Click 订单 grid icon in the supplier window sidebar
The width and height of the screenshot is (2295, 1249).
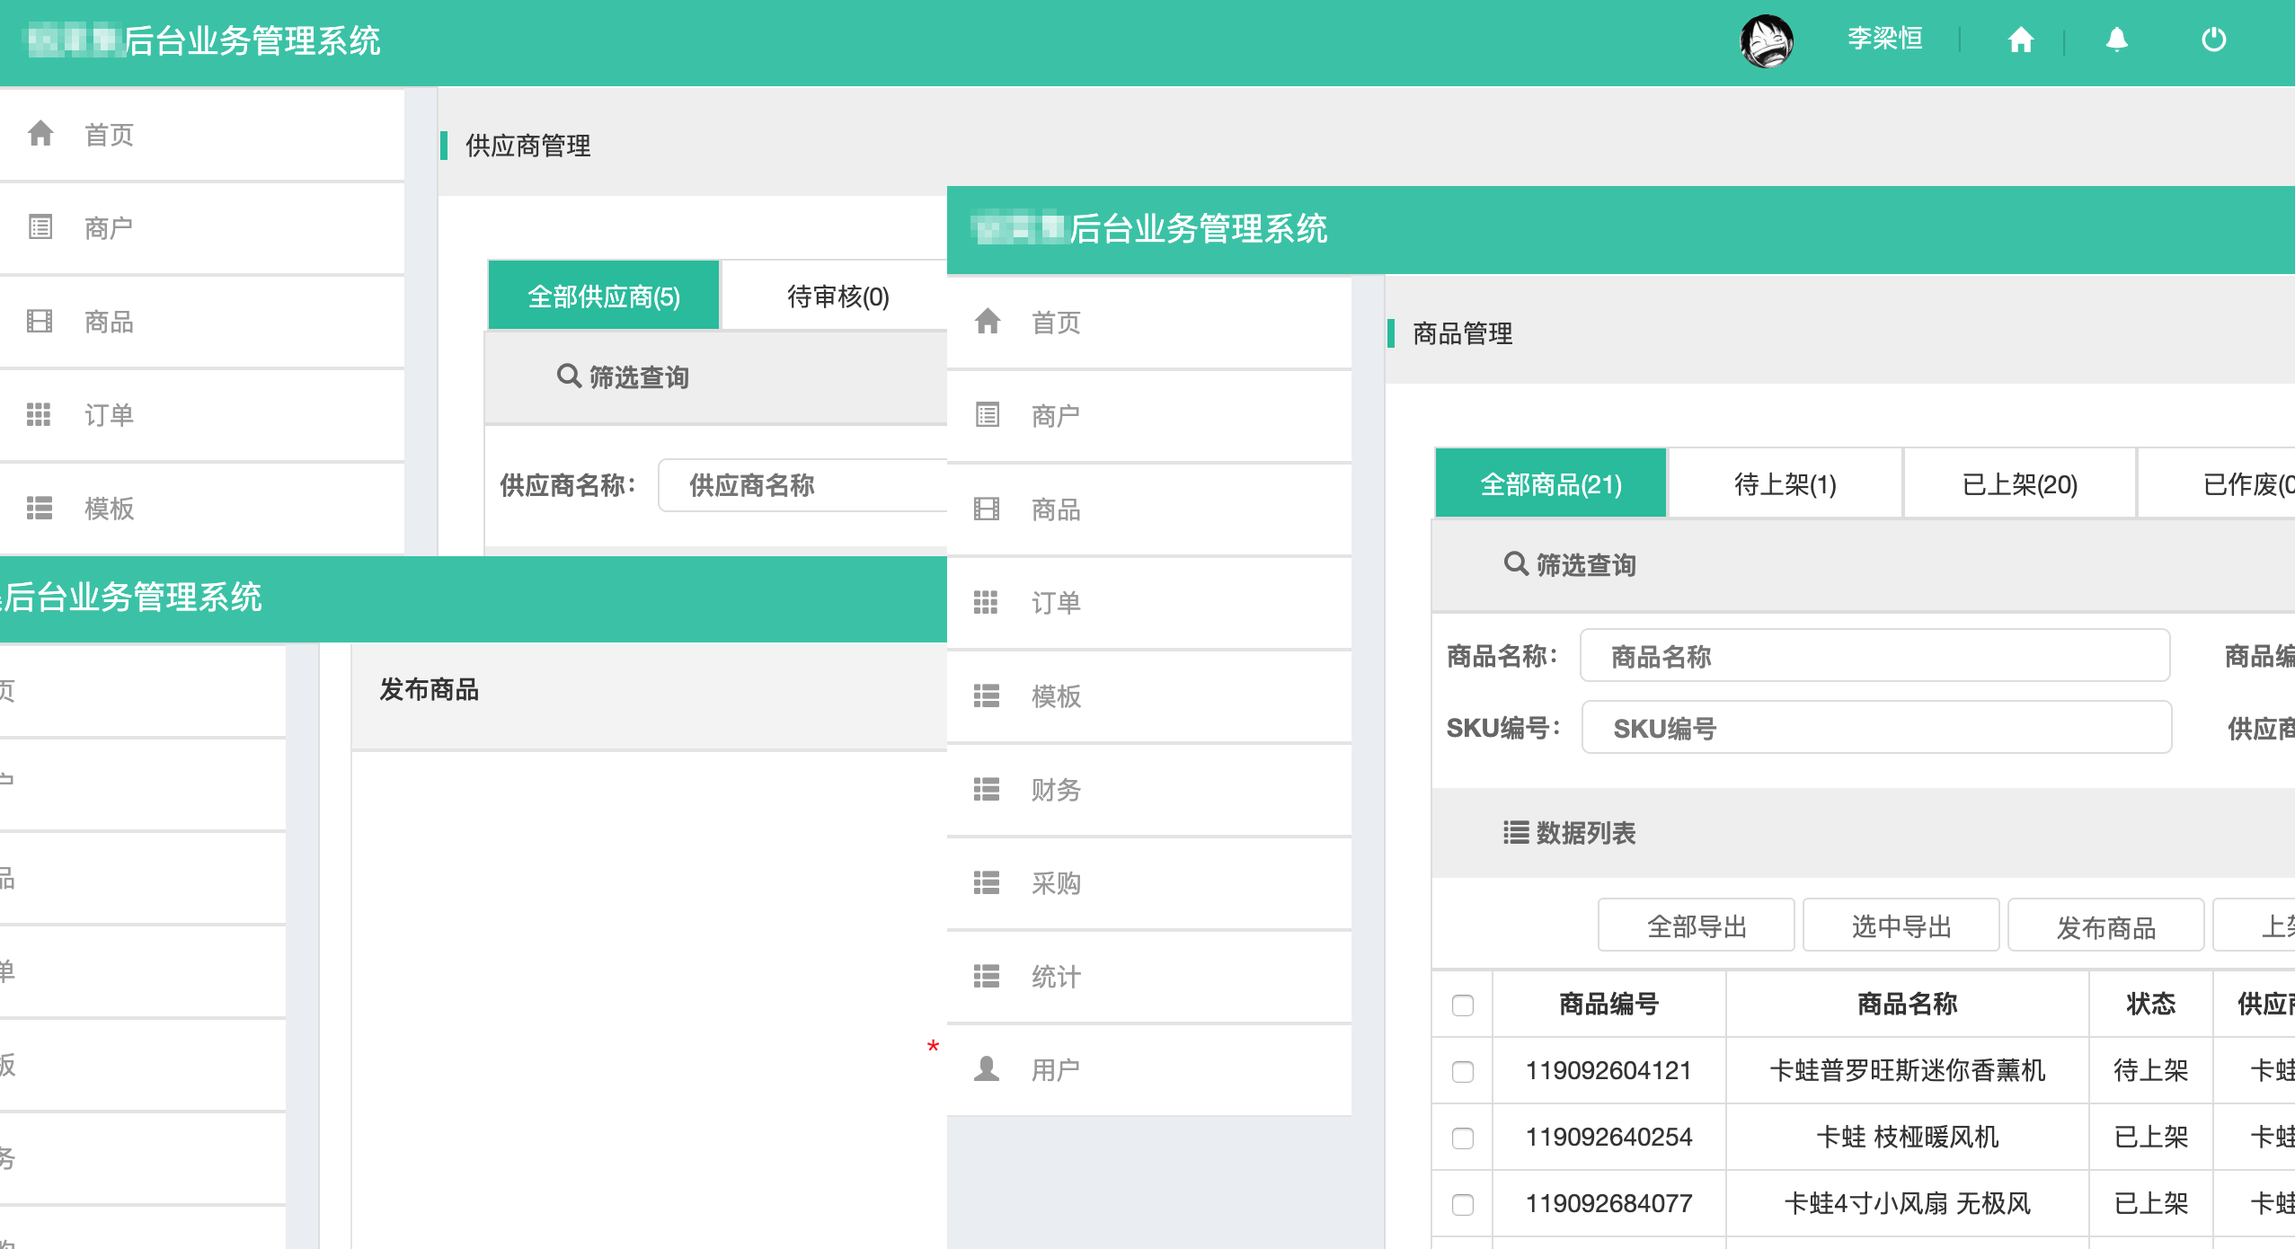coord(39,414)
